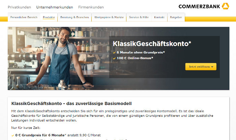
Task: Open the Kontakt tab
Action: coord(159,17)
